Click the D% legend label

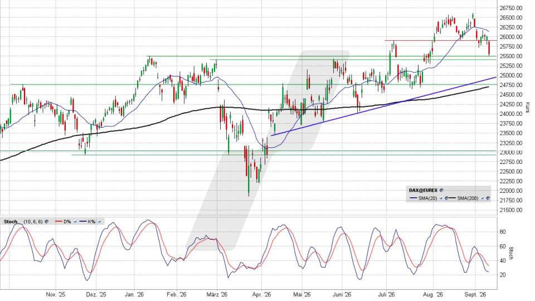(67, 221)
